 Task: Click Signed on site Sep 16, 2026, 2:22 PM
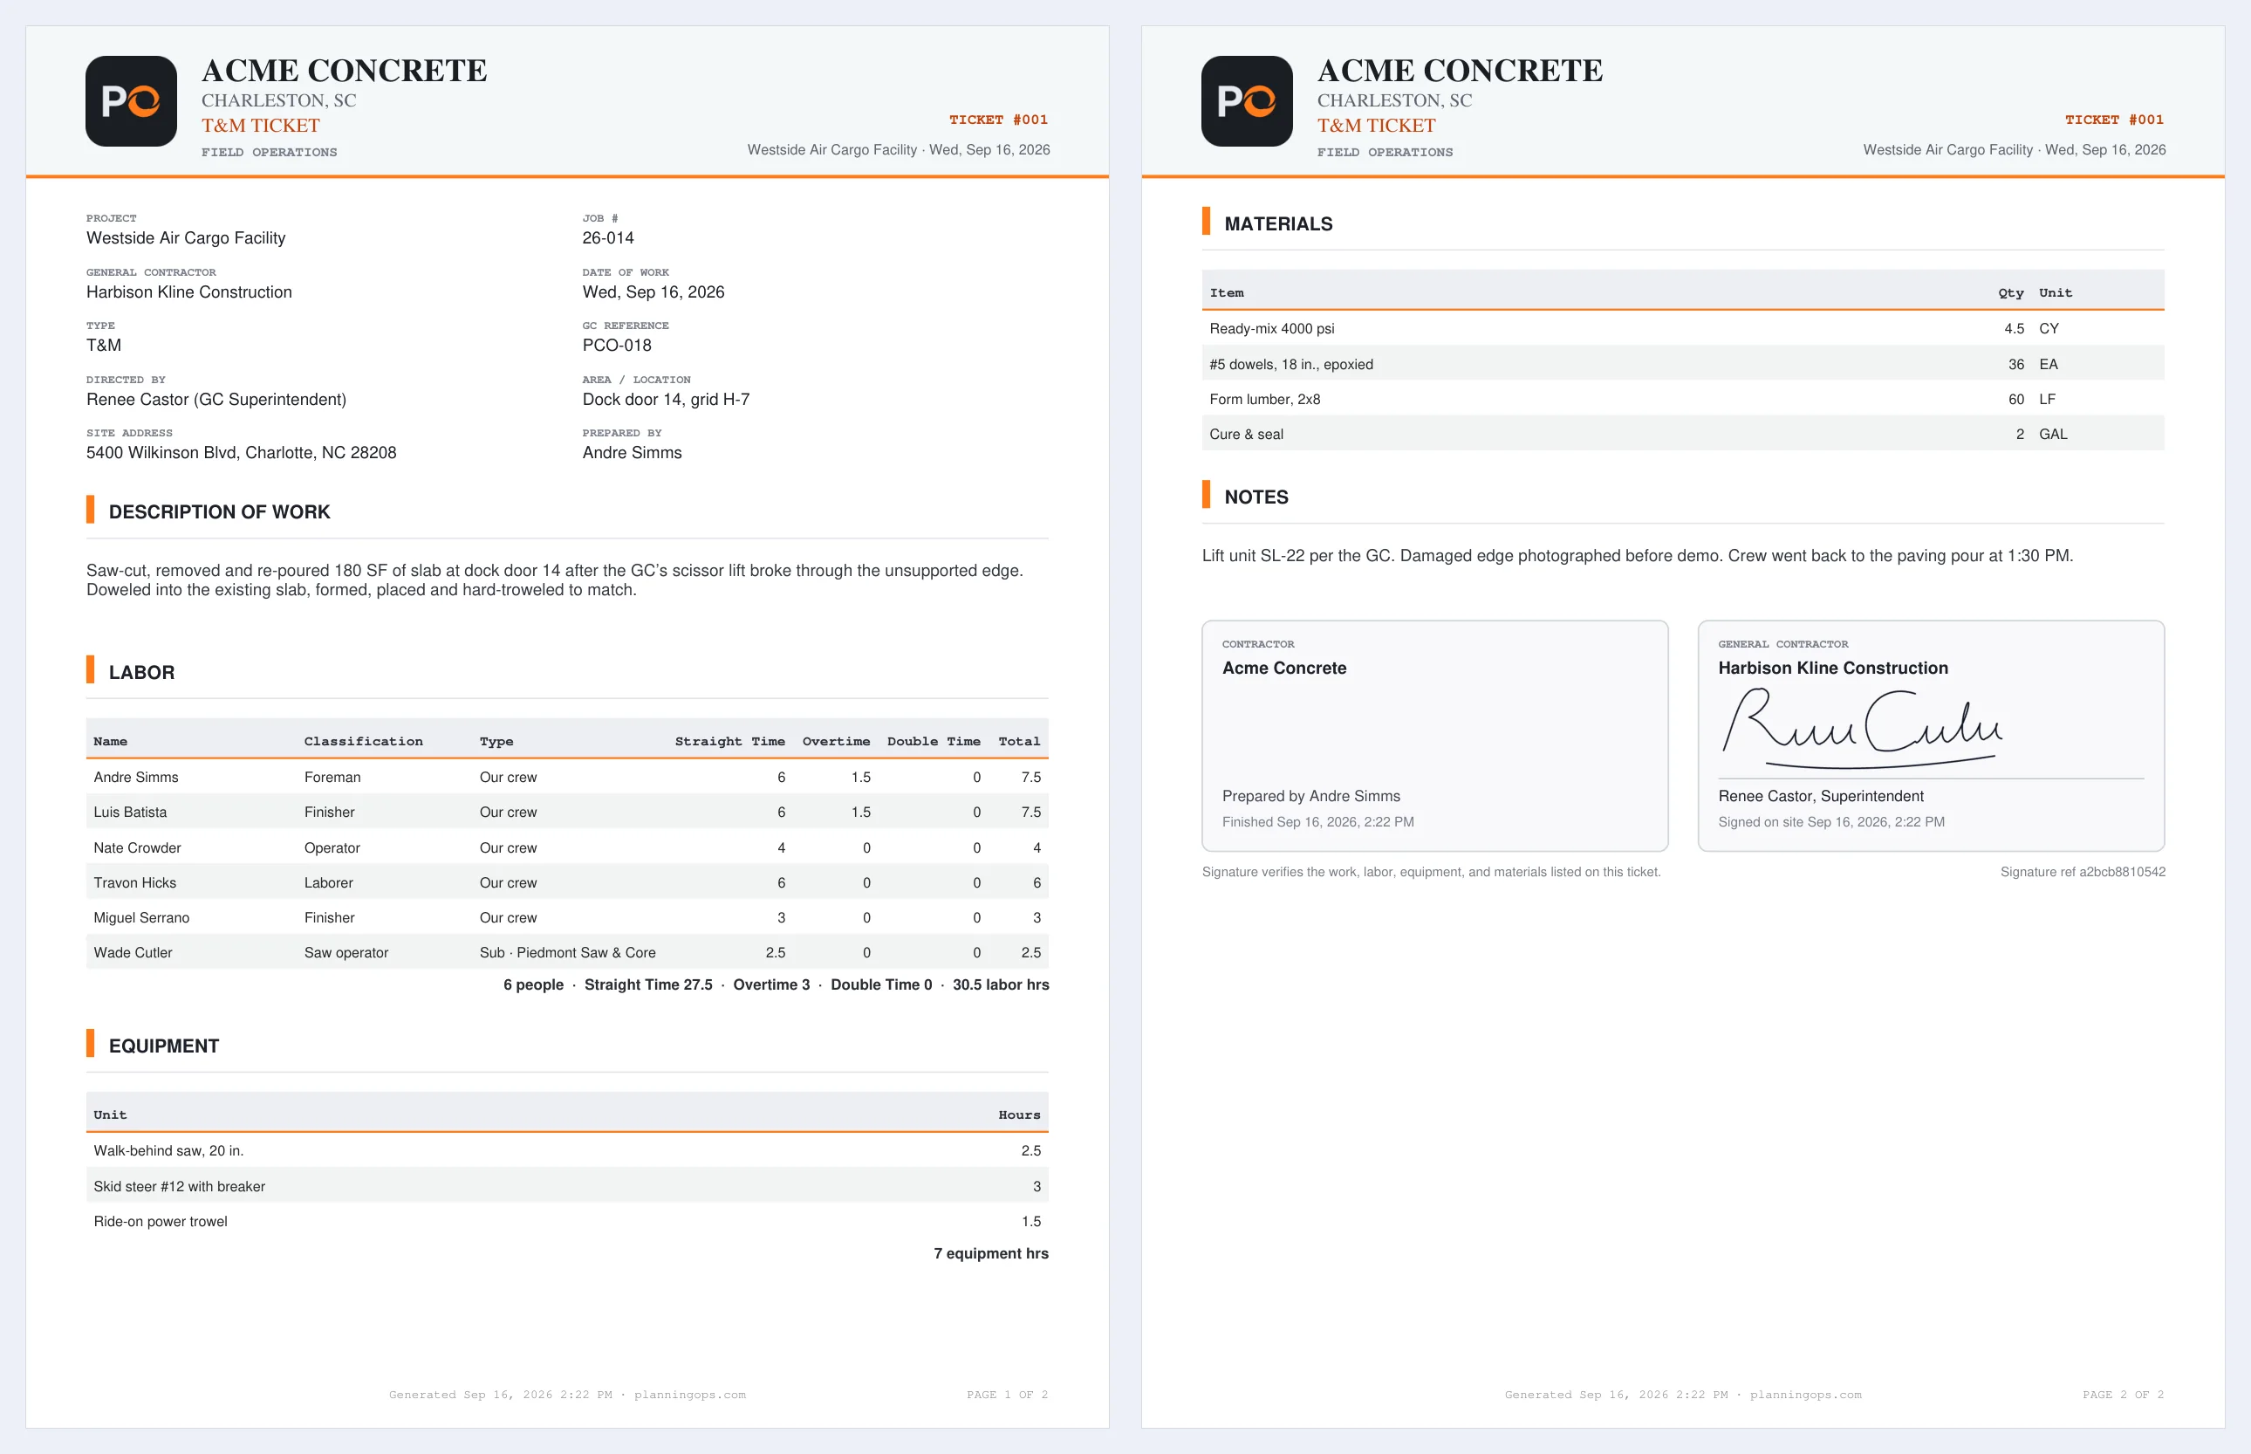(1831, 822)
